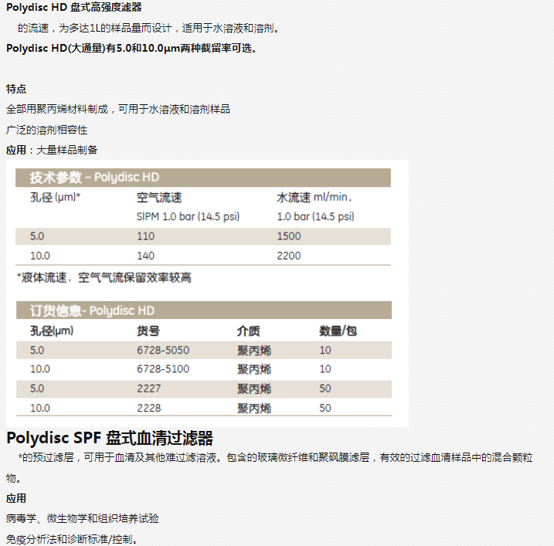Click the '技术参数 – Polydisc HD' table header
Viewport: 554px width, 546px height.
tap(203, 178)
